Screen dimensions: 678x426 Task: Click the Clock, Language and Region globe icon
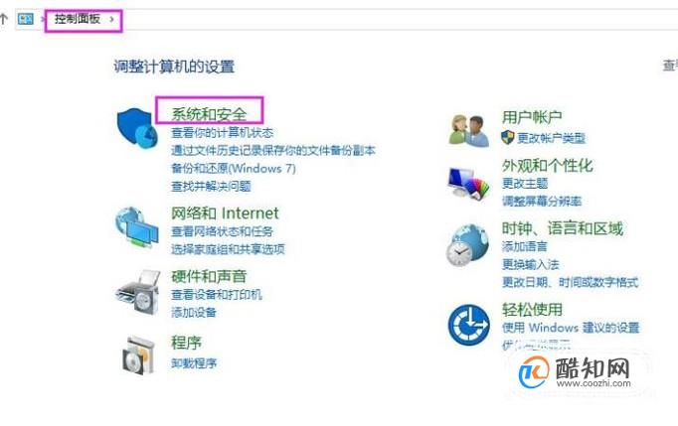click(467, 245)
